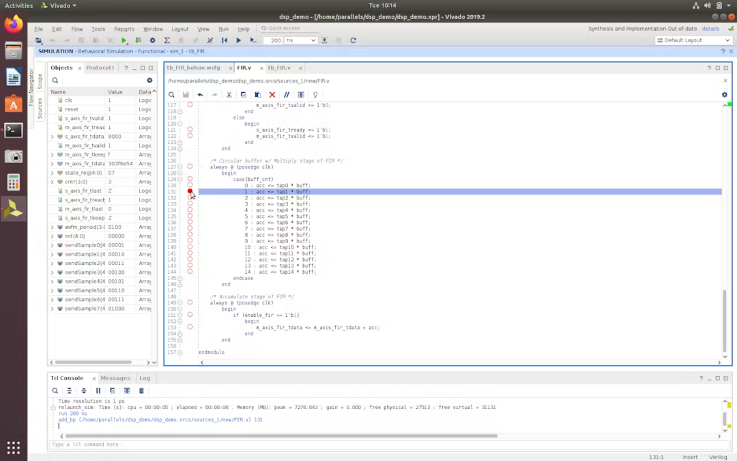Viewport: 737px width, 461px height.
Task: Open the Default Layout dropdown
Action: click(x=693, y=40)
